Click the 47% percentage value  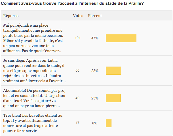(x=95, y=38)
